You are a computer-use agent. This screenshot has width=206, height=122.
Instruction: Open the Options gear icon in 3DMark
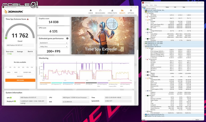tap(131, 10)
